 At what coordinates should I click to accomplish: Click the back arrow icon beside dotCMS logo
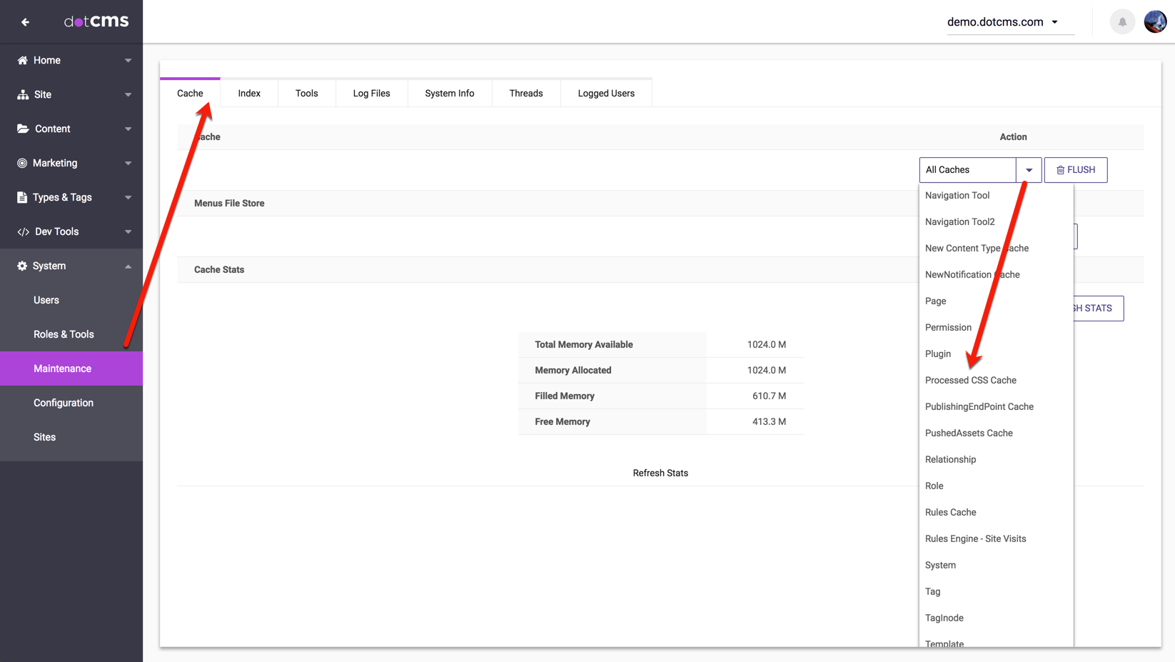(x=25, y=22)
